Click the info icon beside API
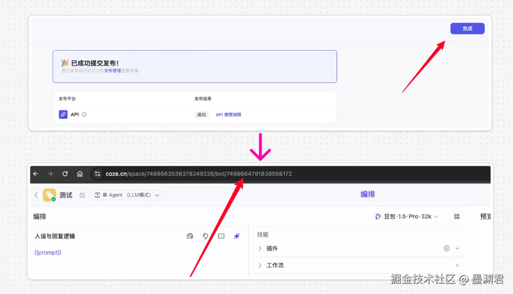 [x=84, y=114]
